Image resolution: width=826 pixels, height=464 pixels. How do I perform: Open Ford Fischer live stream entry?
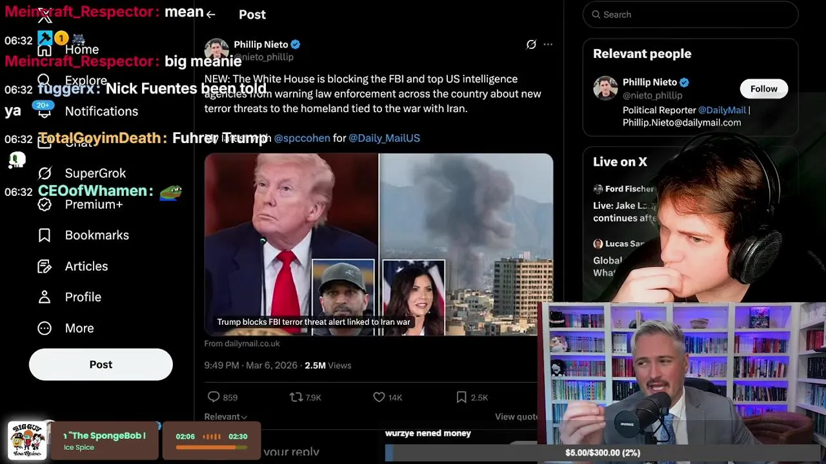click(625, 204)
